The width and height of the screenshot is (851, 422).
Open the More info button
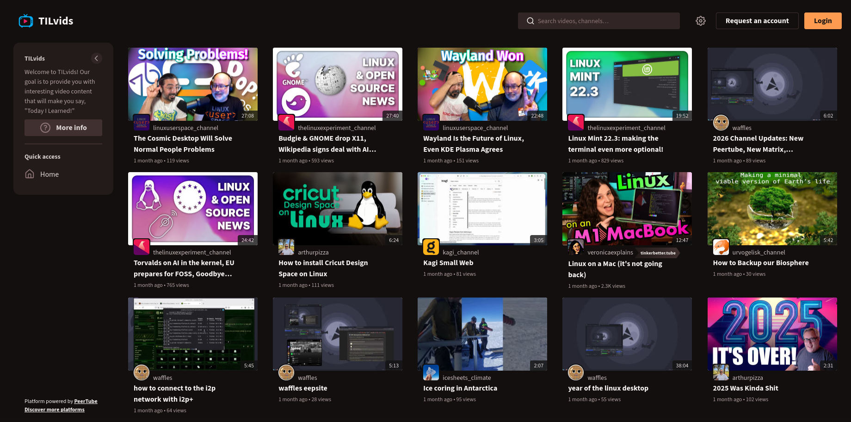[63, 128]
